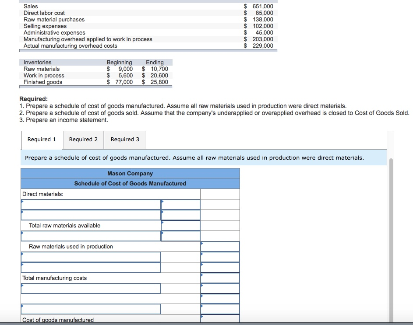Viewport: 413px width, 325px height.
Task: Open amount dropdown beside first Direct materials row
Action: pyautogui.click(x=181, y=204)
